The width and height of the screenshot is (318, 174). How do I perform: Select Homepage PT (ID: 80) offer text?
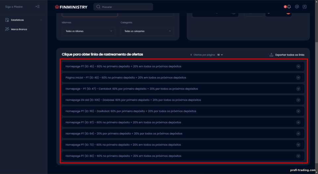point(123,156)
